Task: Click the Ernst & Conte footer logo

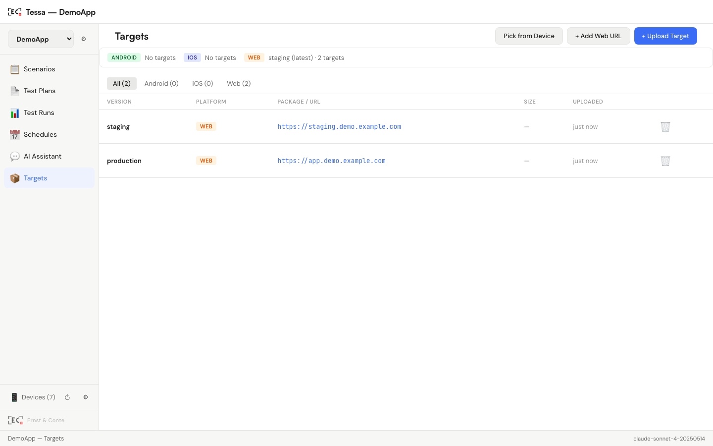Action: pyautogui.click(x=15, y=420)
